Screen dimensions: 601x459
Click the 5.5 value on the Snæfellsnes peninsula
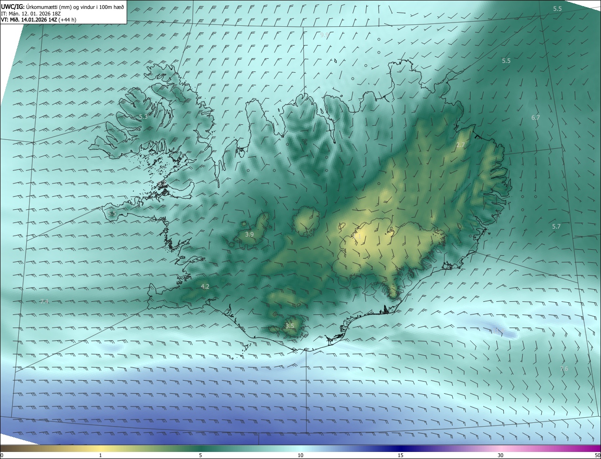click(112, 214)
